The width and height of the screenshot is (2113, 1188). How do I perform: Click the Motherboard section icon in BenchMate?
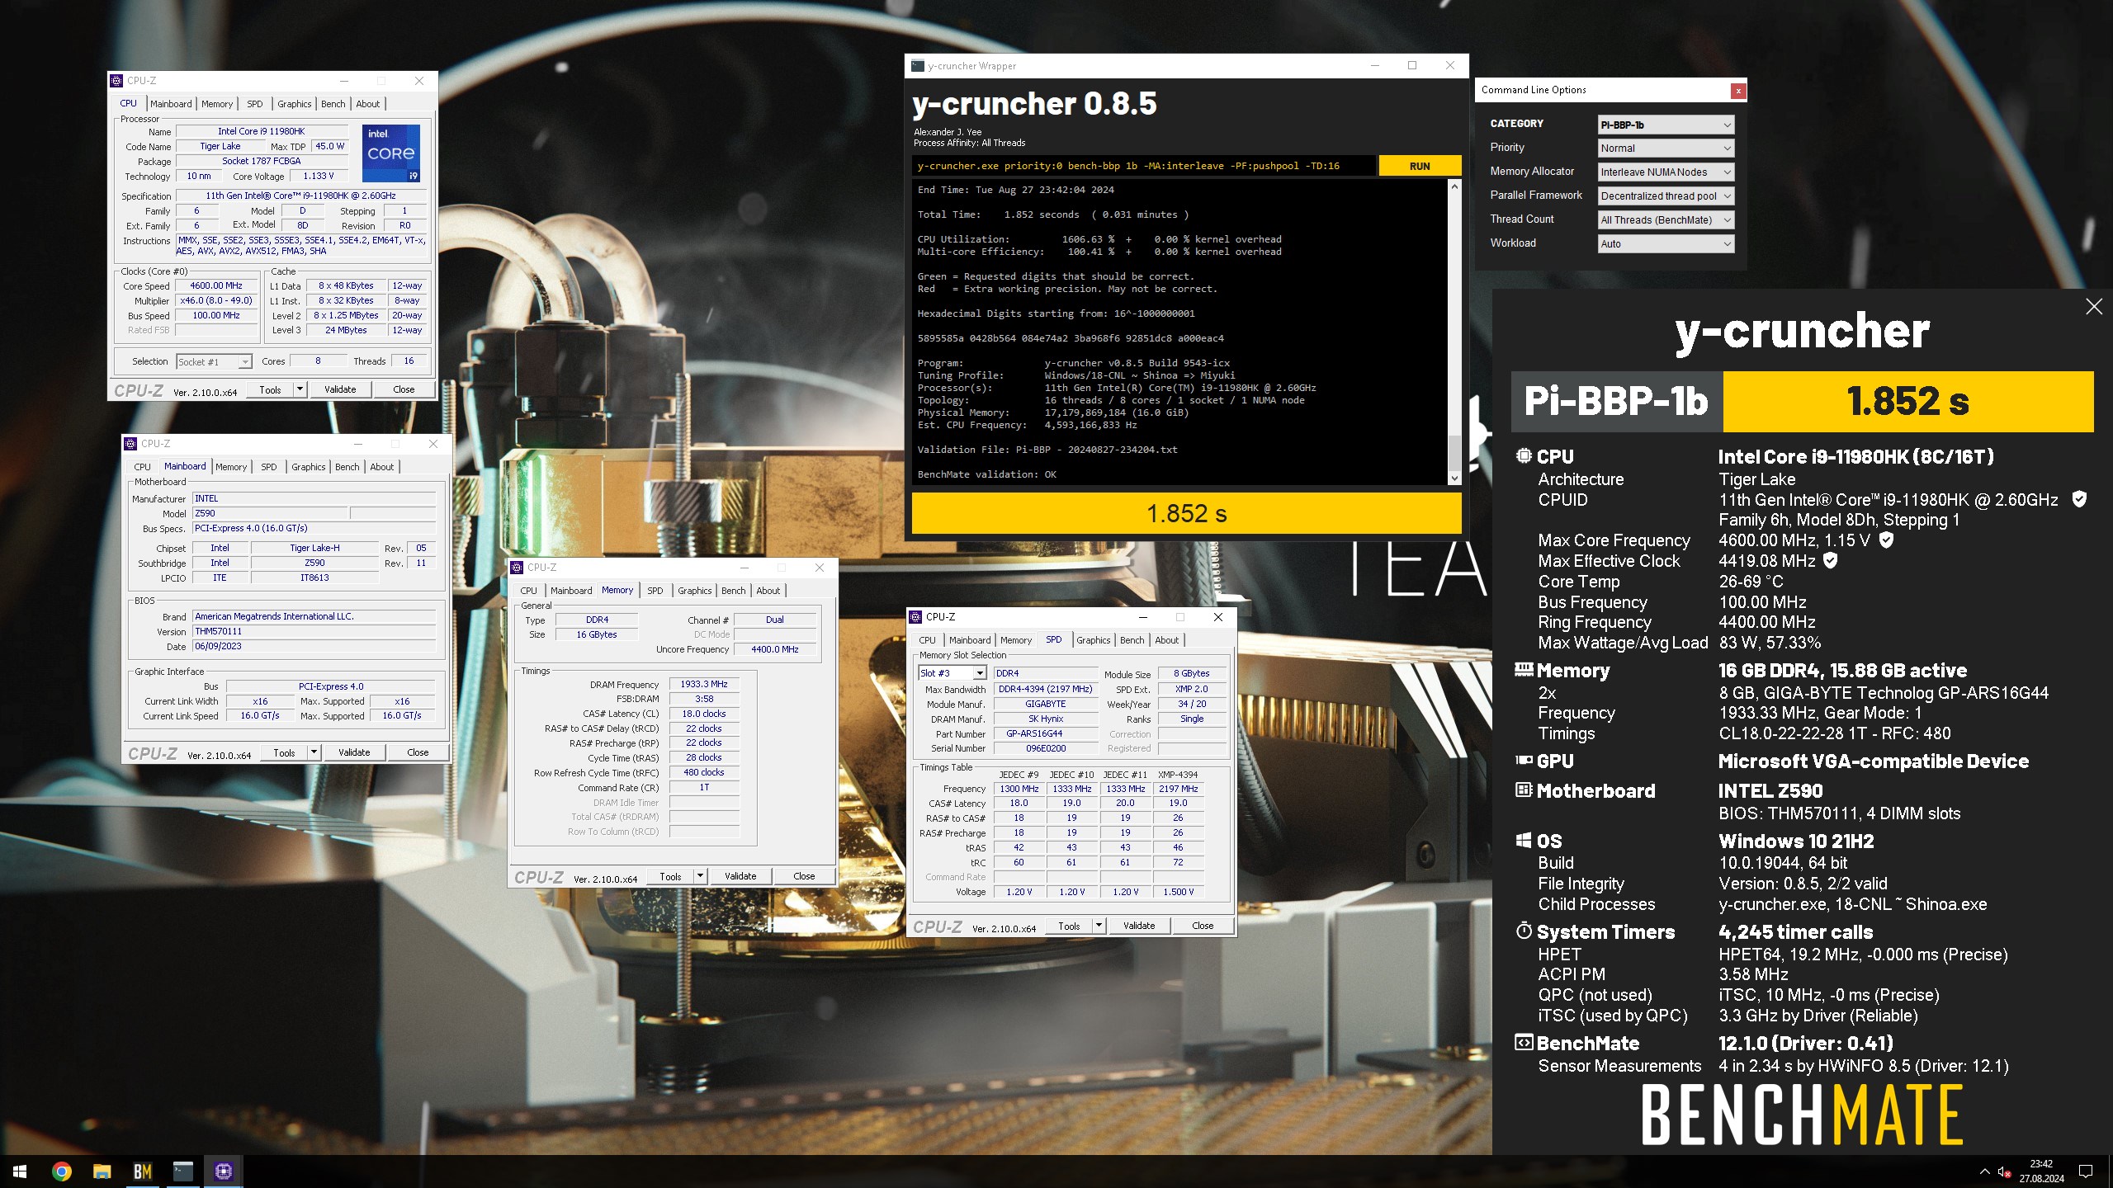pyautogui.click(x=1524, y=790)
